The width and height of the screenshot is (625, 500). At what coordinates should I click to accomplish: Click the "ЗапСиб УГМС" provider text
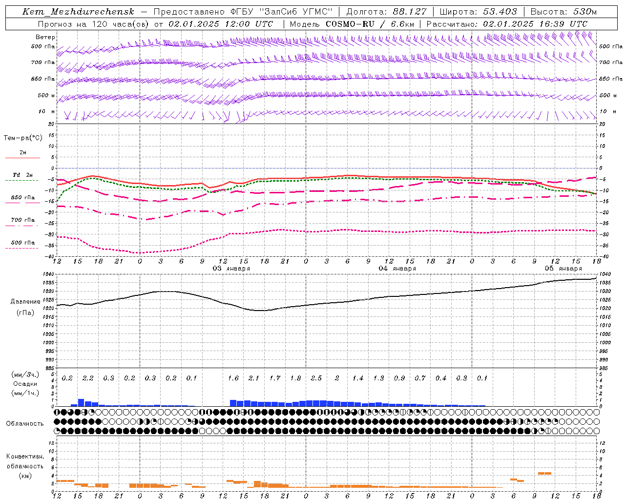(295, 12)
